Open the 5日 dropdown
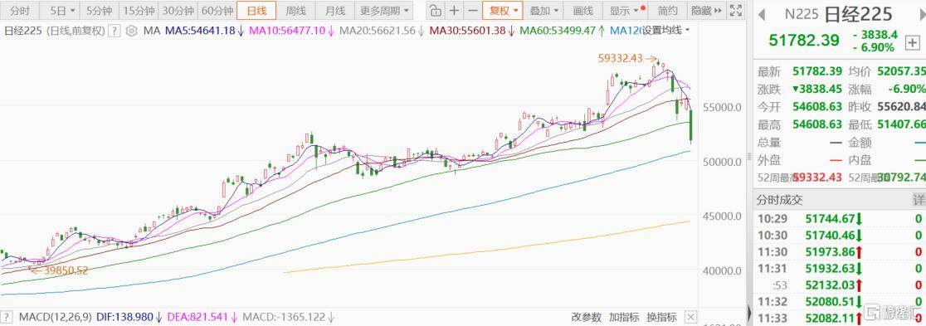Screen dimensions: 926x326 [x=61, y=11]
